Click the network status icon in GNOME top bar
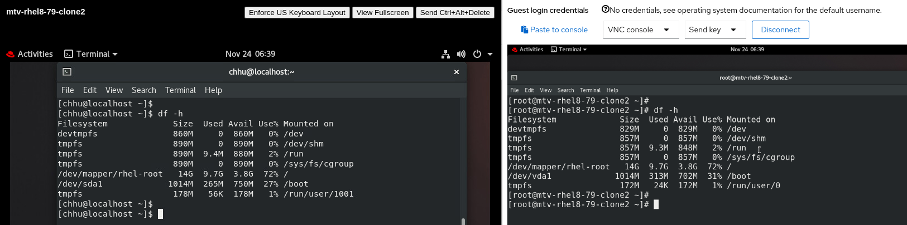 coord(445,54)
